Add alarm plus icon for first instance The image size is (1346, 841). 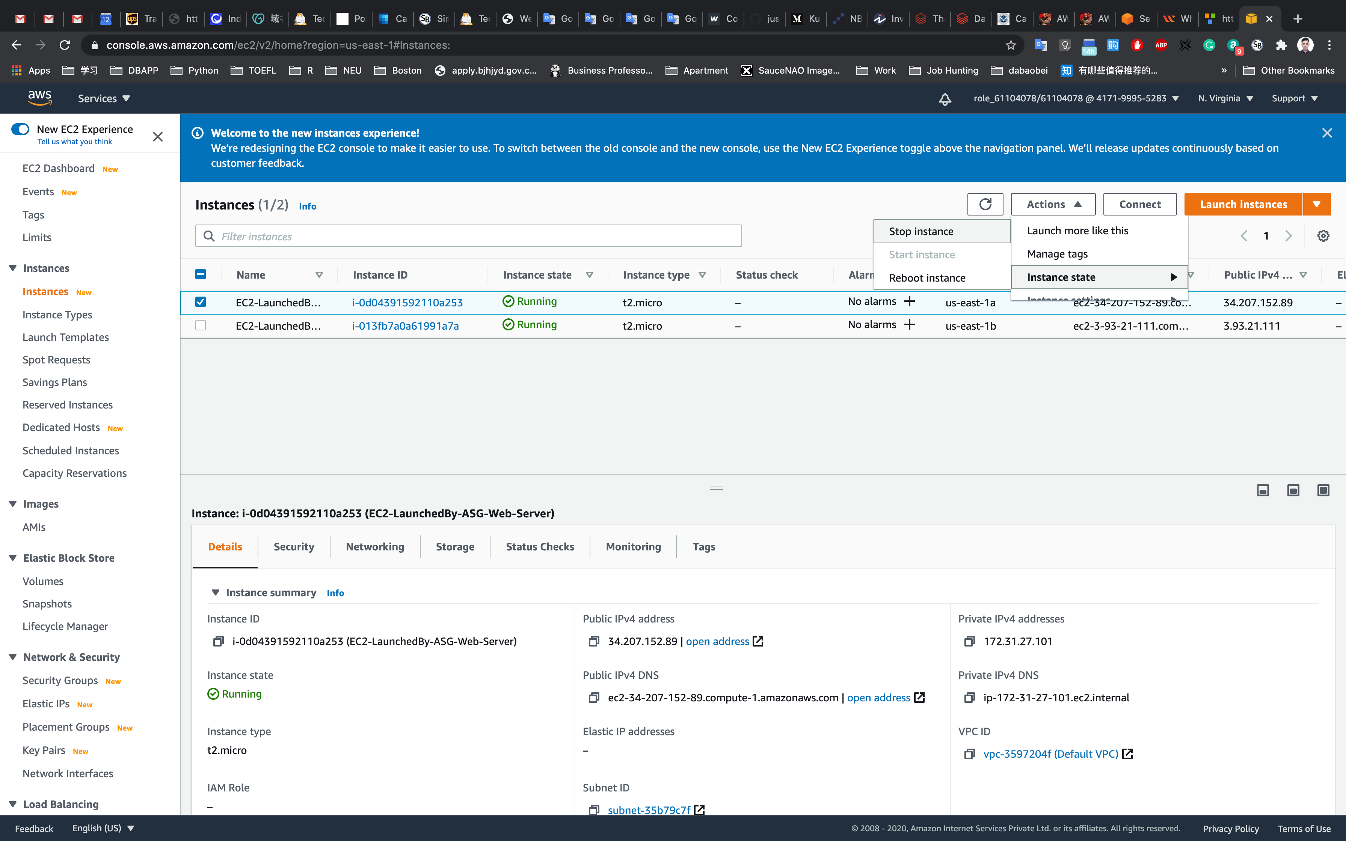tap(910, 301)
